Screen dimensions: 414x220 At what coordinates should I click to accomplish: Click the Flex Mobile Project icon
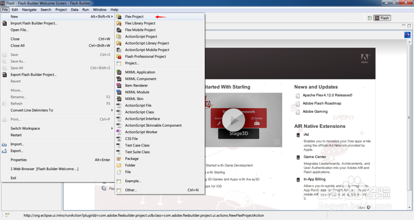119,30
